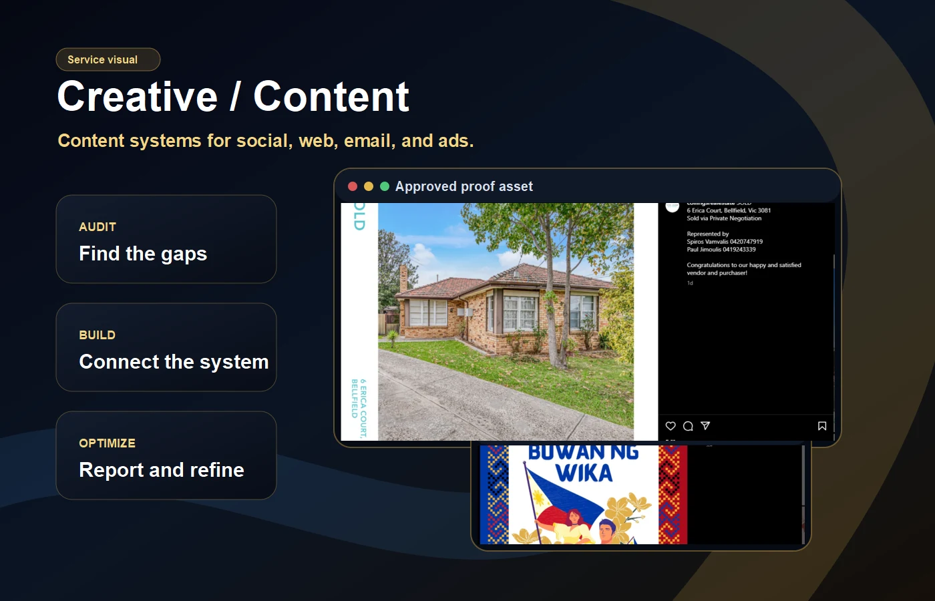Click Paul Jimoulis phone number line
The image size is (935, 601).
coord(721,250)
